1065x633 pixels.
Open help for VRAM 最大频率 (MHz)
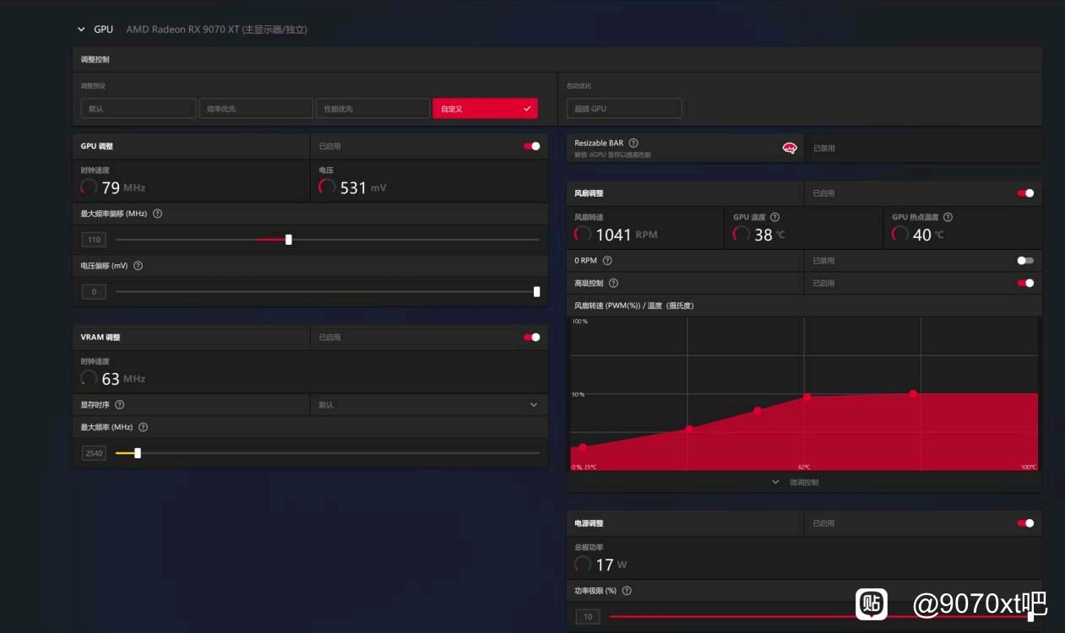(143, 427)
